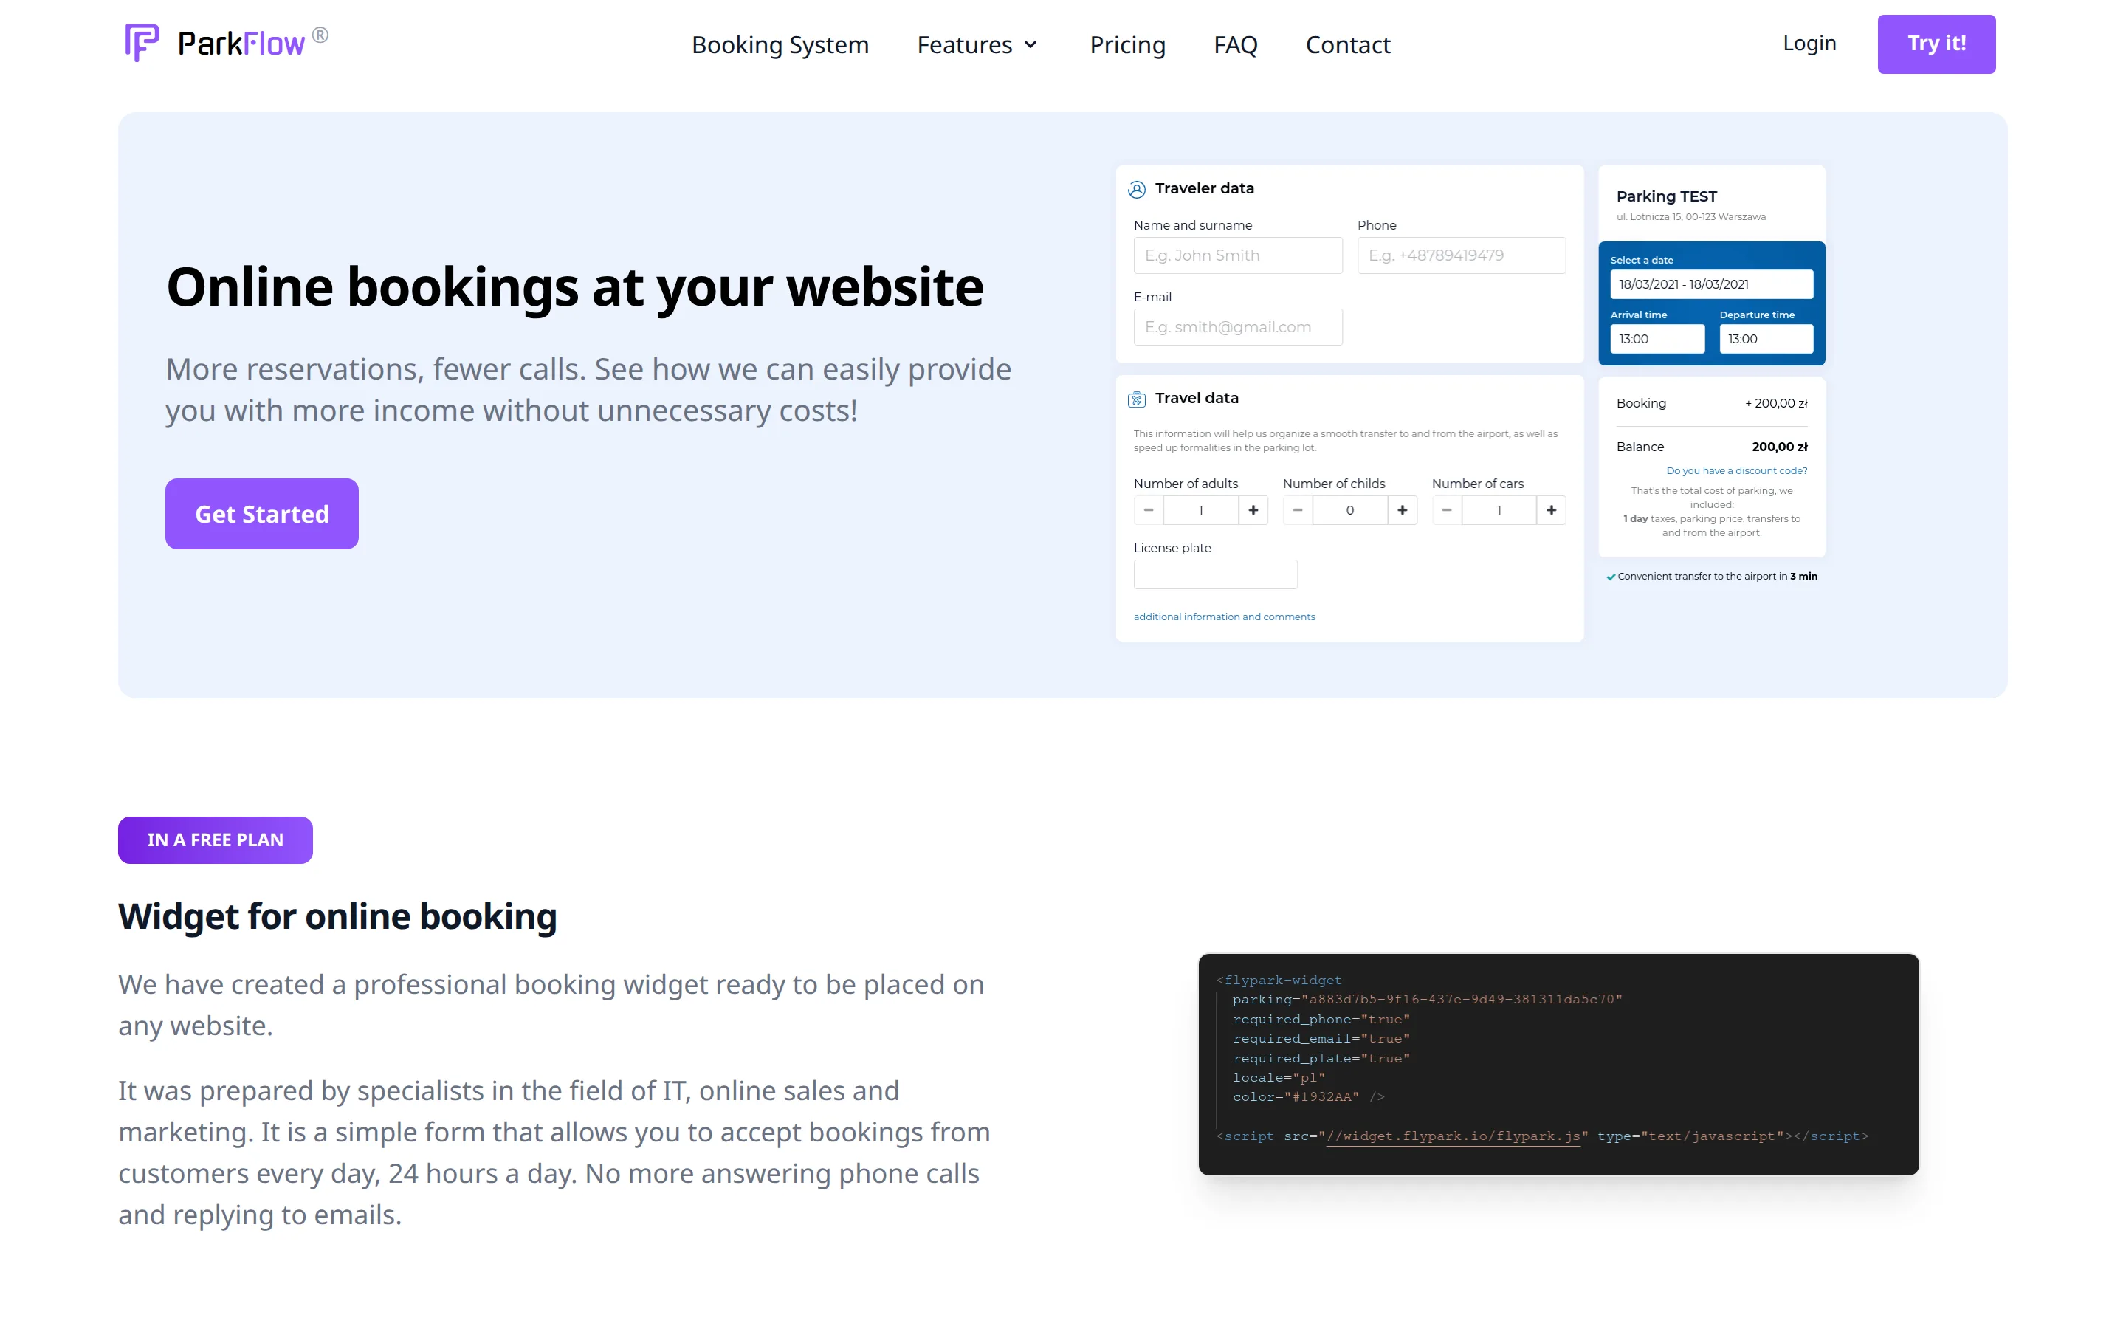
Task: Click the green checkmark beside airport transfer
Action: [1610, 577]
